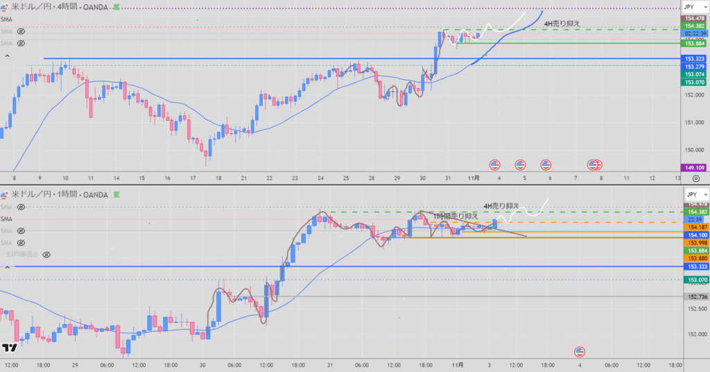Click the 1-hour chart symbol title
710x372 pixels.
[61, 195]
